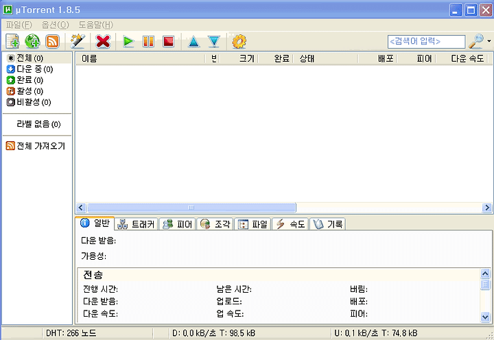
Task: Click the 가용성: label
Action: [x=93, y=256]
